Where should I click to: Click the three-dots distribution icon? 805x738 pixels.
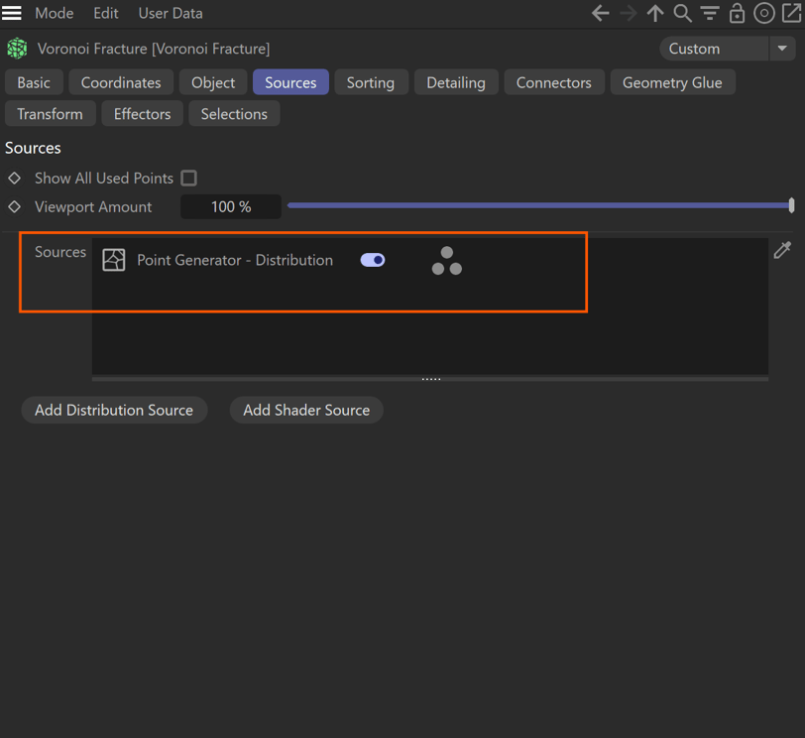point(447,261)
